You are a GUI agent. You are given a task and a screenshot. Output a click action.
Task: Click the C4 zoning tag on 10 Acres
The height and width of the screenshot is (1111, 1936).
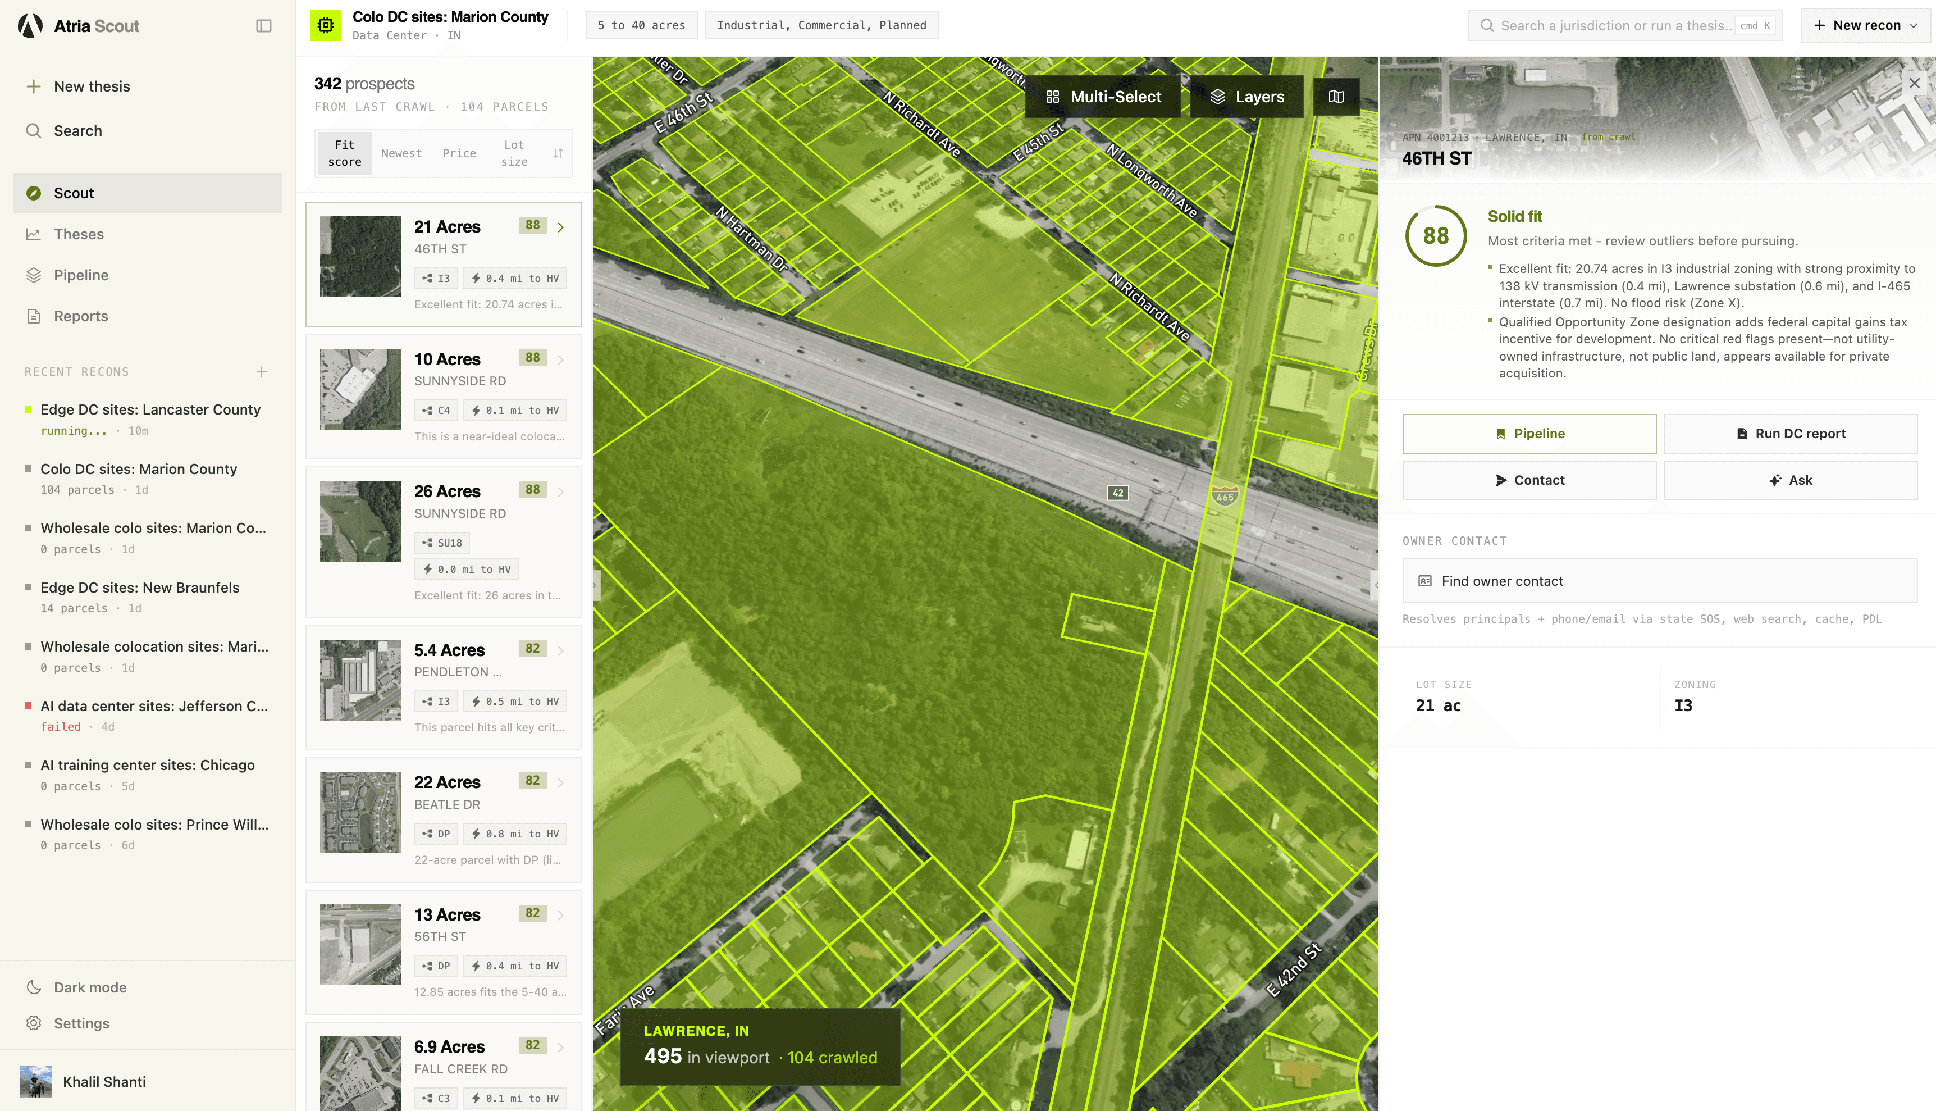436,411
